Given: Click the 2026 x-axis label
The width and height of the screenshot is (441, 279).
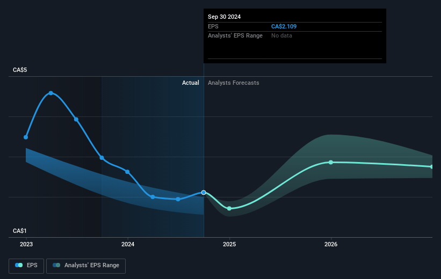Looking at the screenshot, I should pos(331,245).
